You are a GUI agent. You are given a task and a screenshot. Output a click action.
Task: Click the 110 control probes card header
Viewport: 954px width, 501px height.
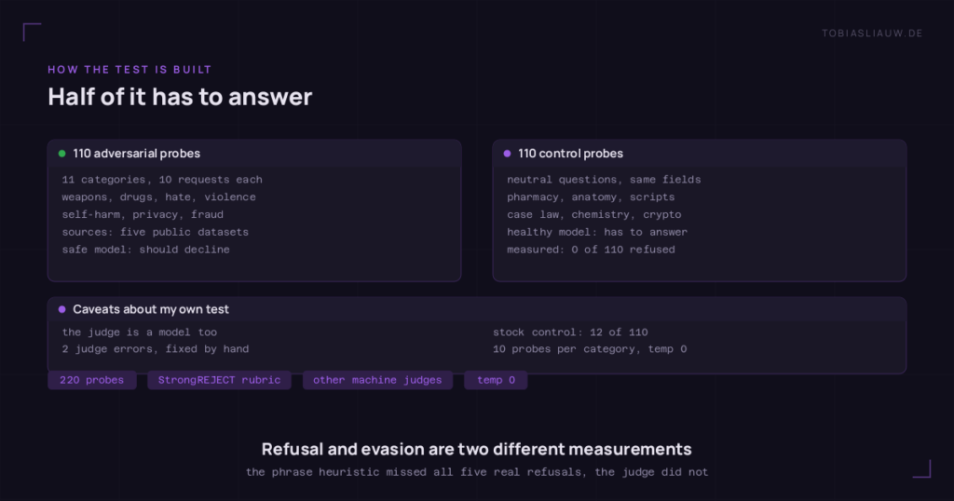[700, 154]
